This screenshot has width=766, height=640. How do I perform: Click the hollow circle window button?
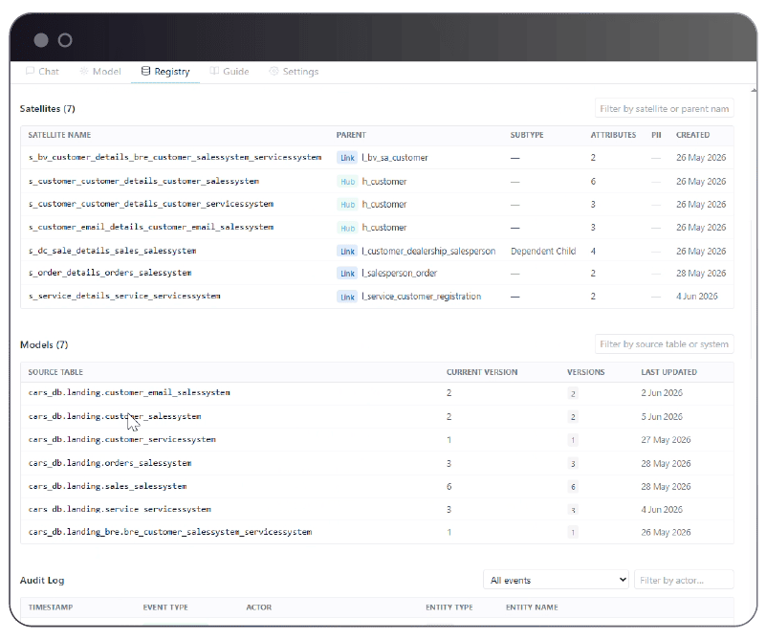(65, 40)
